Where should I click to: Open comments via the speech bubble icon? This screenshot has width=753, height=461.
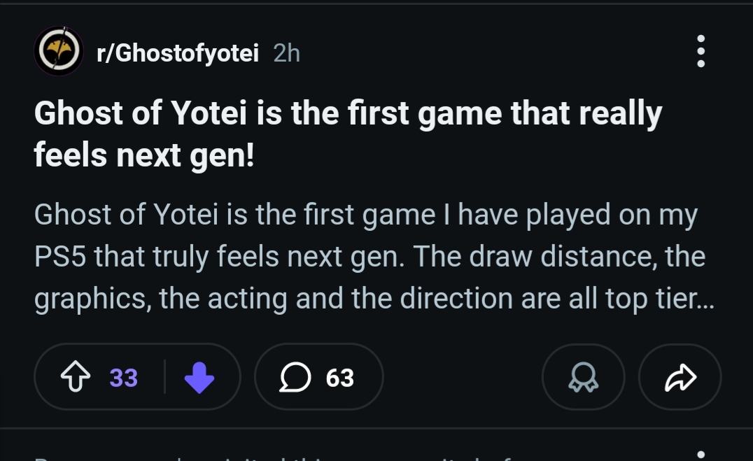[x=294, y=378]
